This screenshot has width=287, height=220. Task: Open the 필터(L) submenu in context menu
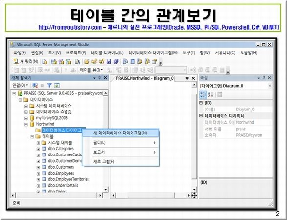(120, 143)
